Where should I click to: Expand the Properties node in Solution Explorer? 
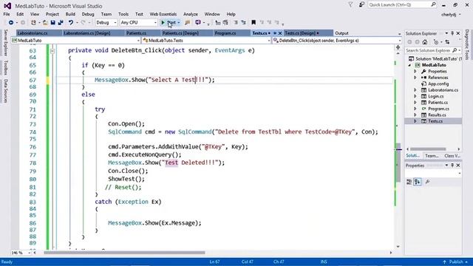point(415,72)
